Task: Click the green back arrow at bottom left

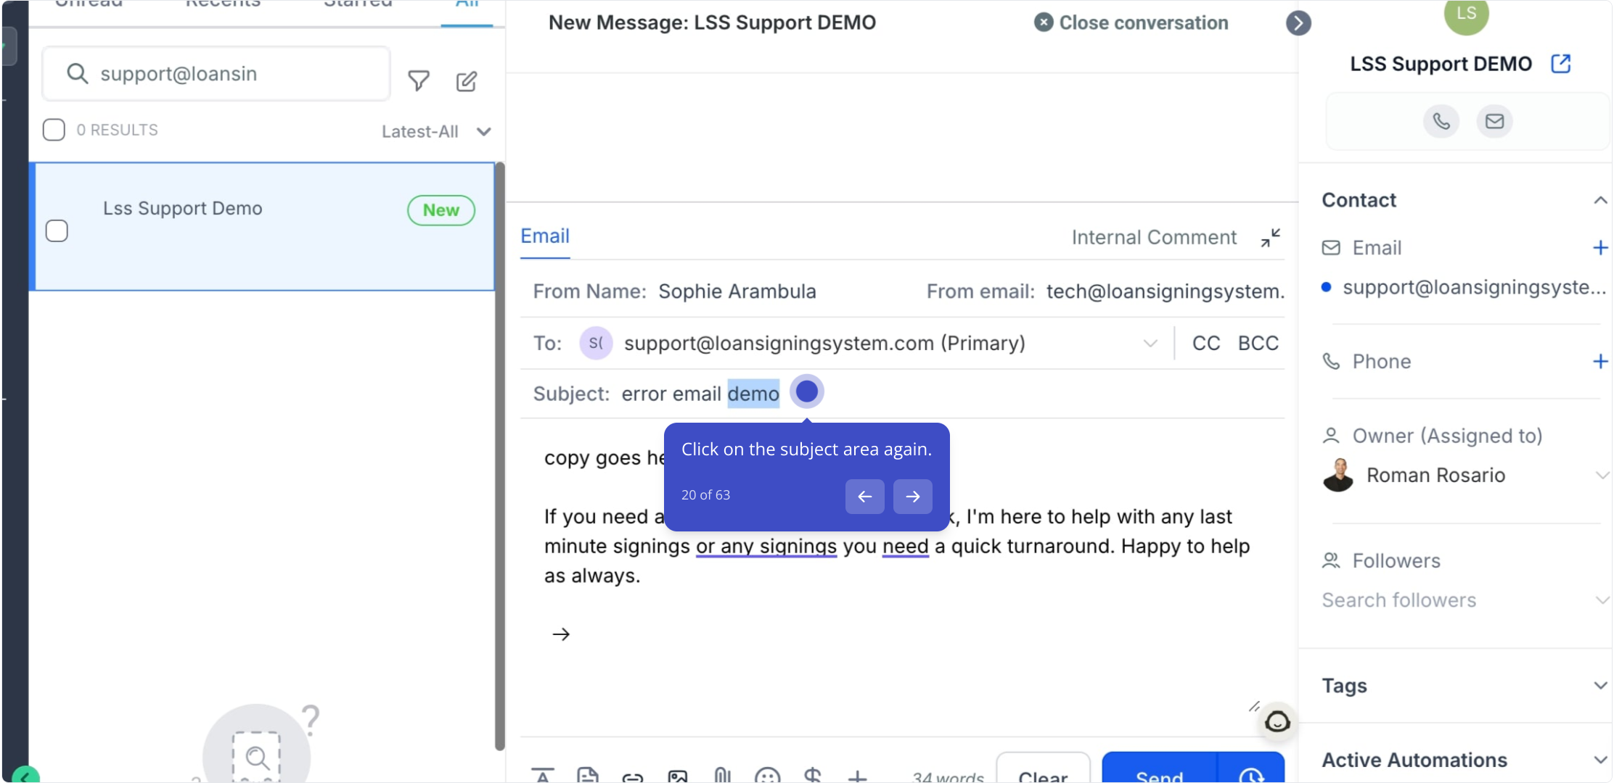Action: click(x=25, y=776)
